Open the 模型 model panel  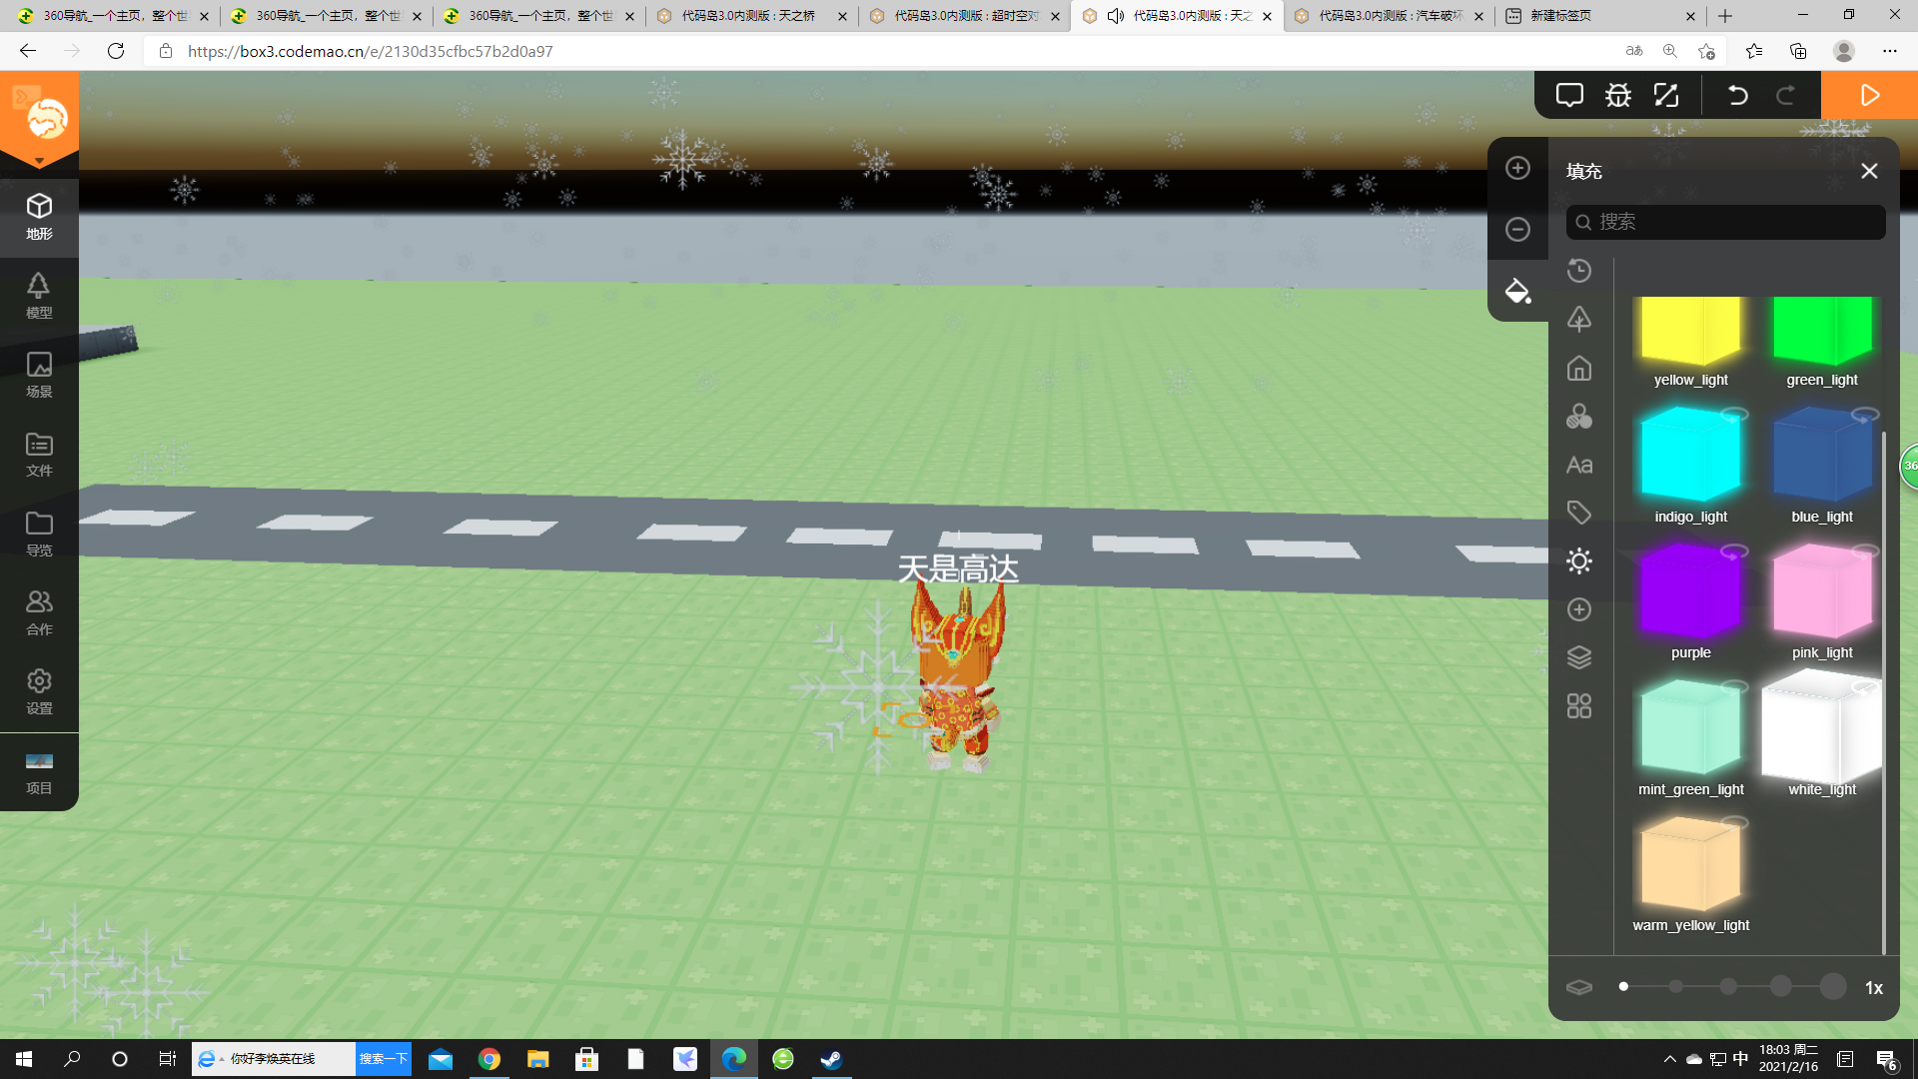pos(39,296)
